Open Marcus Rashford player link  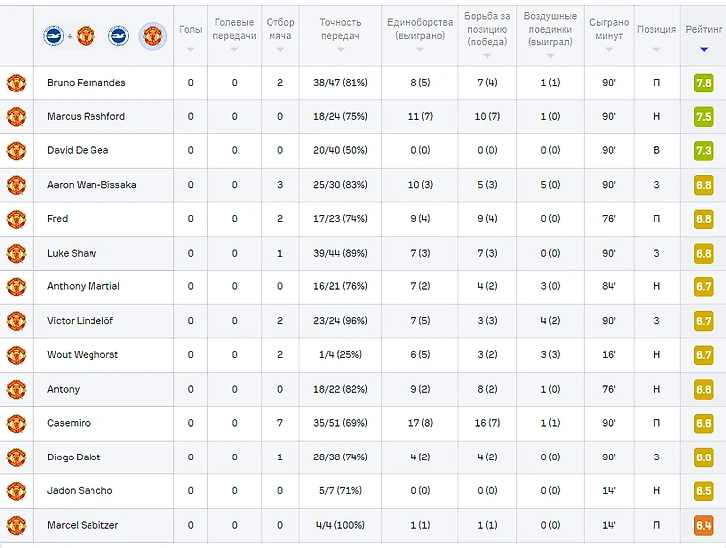coord(86,116)
